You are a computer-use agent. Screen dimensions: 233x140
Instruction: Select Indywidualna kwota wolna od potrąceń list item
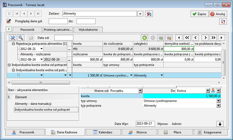point(46,110)
